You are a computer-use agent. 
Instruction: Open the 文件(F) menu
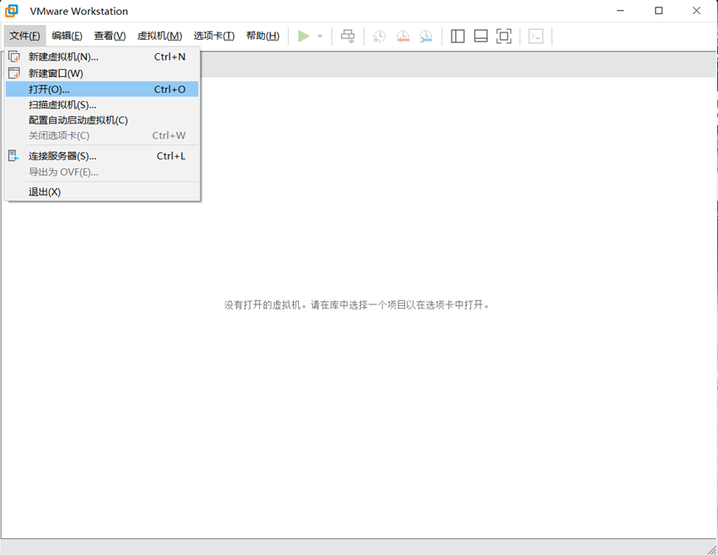(x=25, y=36)
